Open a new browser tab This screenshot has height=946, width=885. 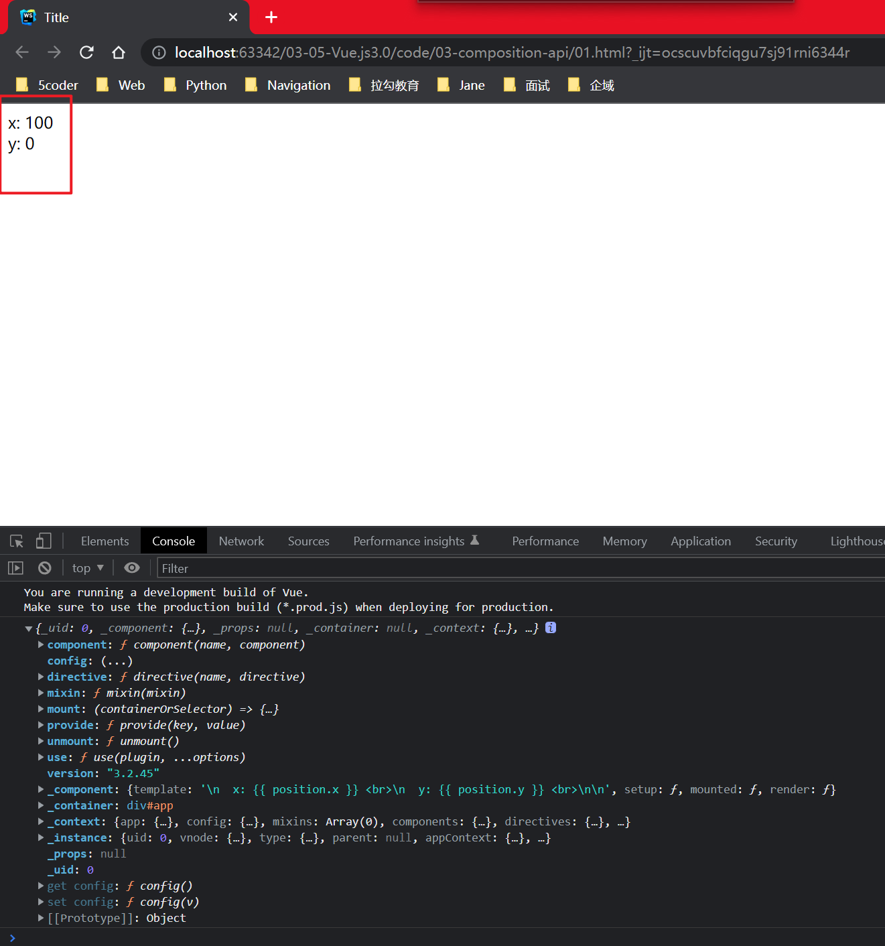[271, 17]
